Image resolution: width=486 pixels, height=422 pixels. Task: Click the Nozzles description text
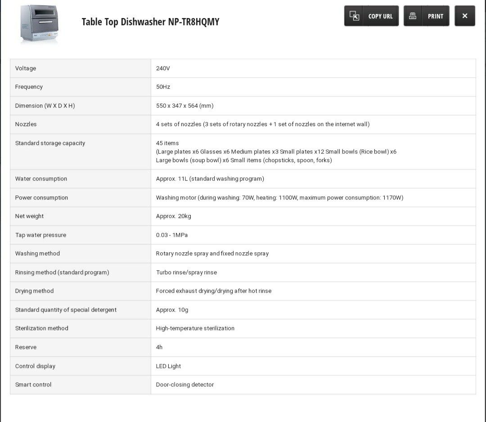point(263,124)
